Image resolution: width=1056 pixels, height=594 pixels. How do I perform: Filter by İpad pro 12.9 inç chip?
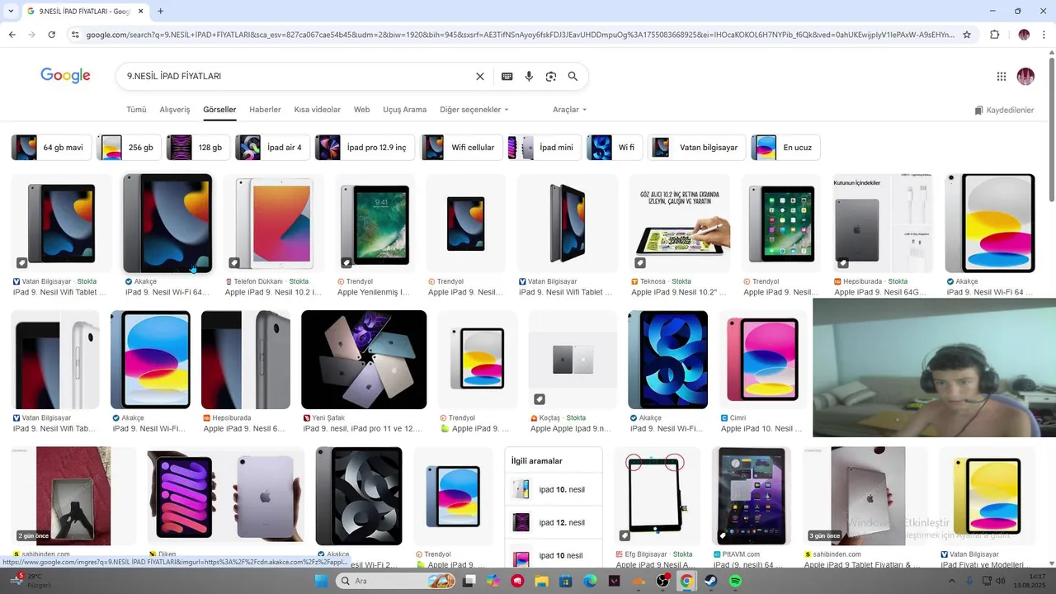(365, 148)
